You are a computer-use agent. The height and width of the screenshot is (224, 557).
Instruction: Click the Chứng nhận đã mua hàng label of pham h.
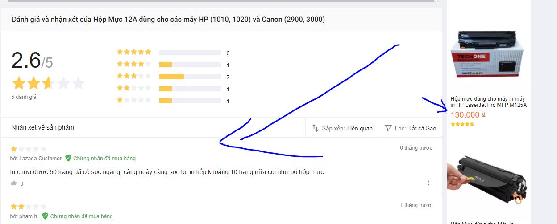click(81, 216)
